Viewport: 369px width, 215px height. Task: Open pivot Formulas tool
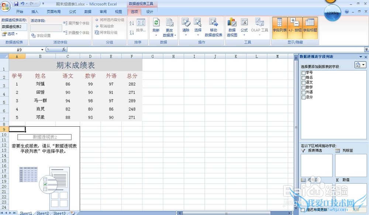coord(244,28)
